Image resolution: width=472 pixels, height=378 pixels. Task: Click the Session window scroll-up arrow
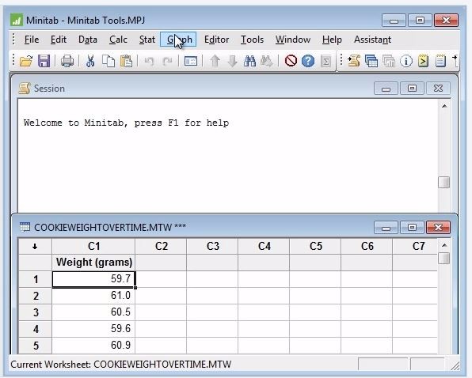click(444, 106)
